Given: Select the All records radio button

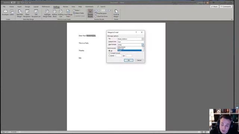Looking at the screenshot, I should pos(109,51).
